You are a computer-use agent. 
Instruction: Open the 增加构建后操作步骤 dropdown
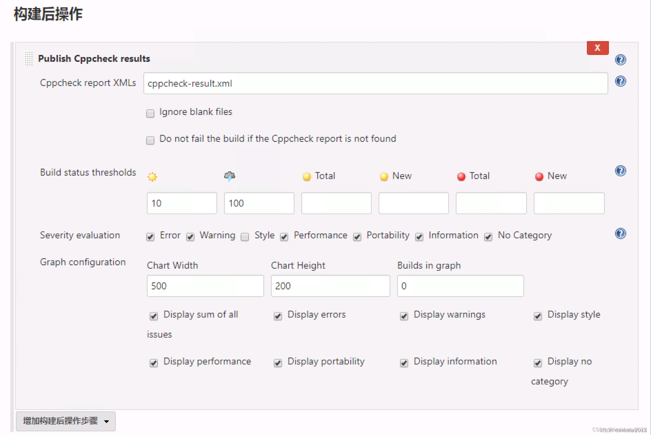(x=66, y=421)
